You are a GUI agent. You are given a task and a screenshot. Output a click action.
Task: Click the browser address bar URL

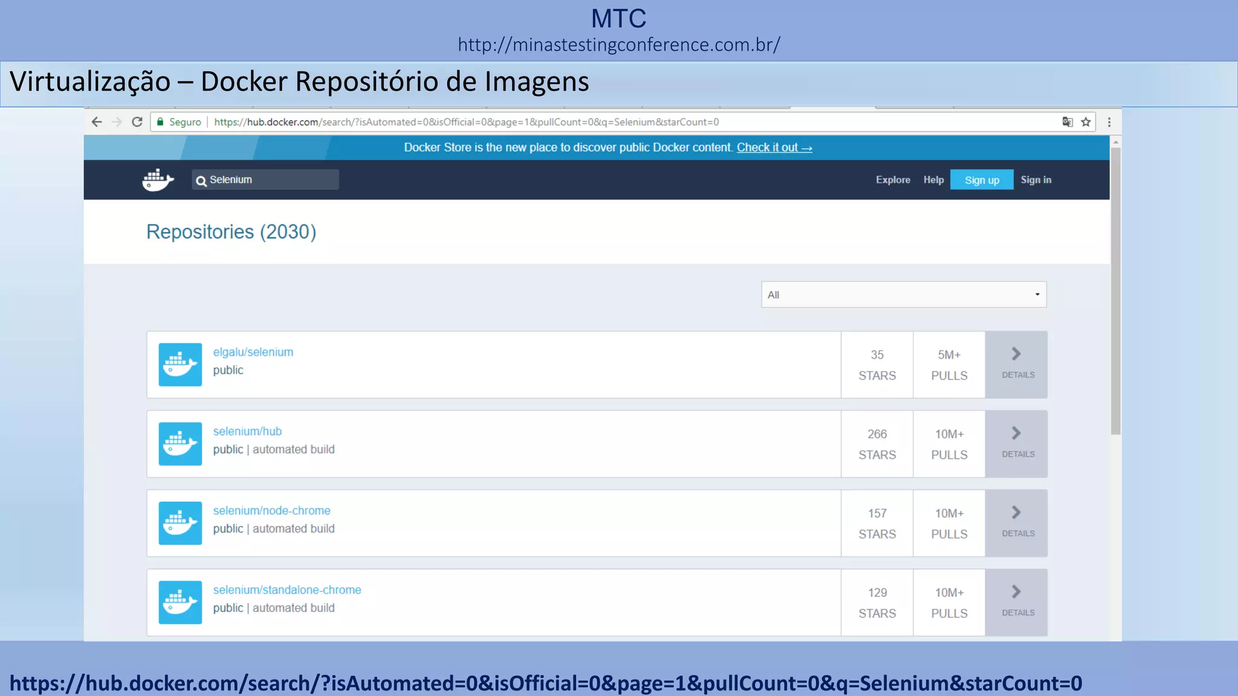tap(466, 122)
